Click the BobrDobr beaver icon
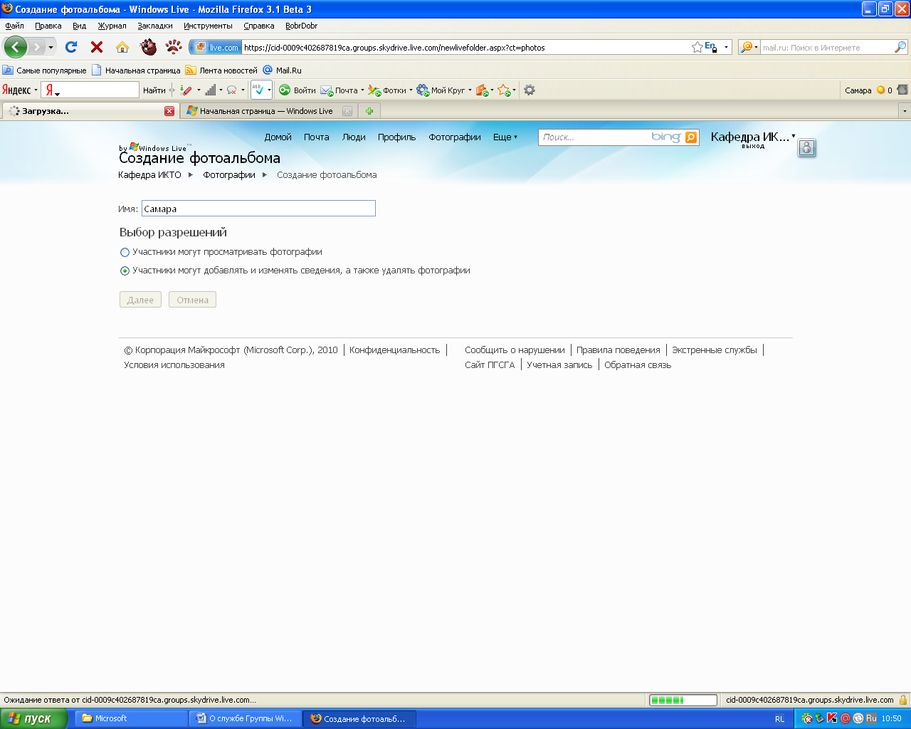This screenshot has width=911, height=729. tap(148, 47)
